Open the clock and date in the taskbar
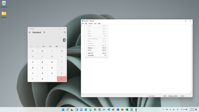 [192, 110]
